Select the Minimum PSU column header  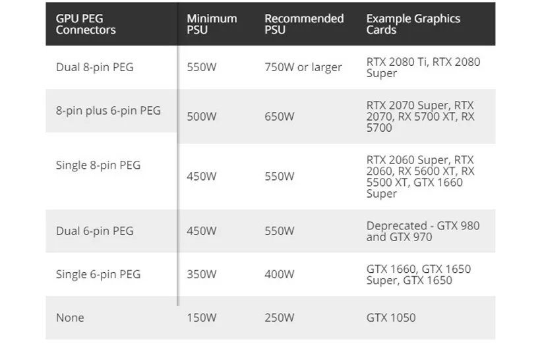[x=211, y=24]
